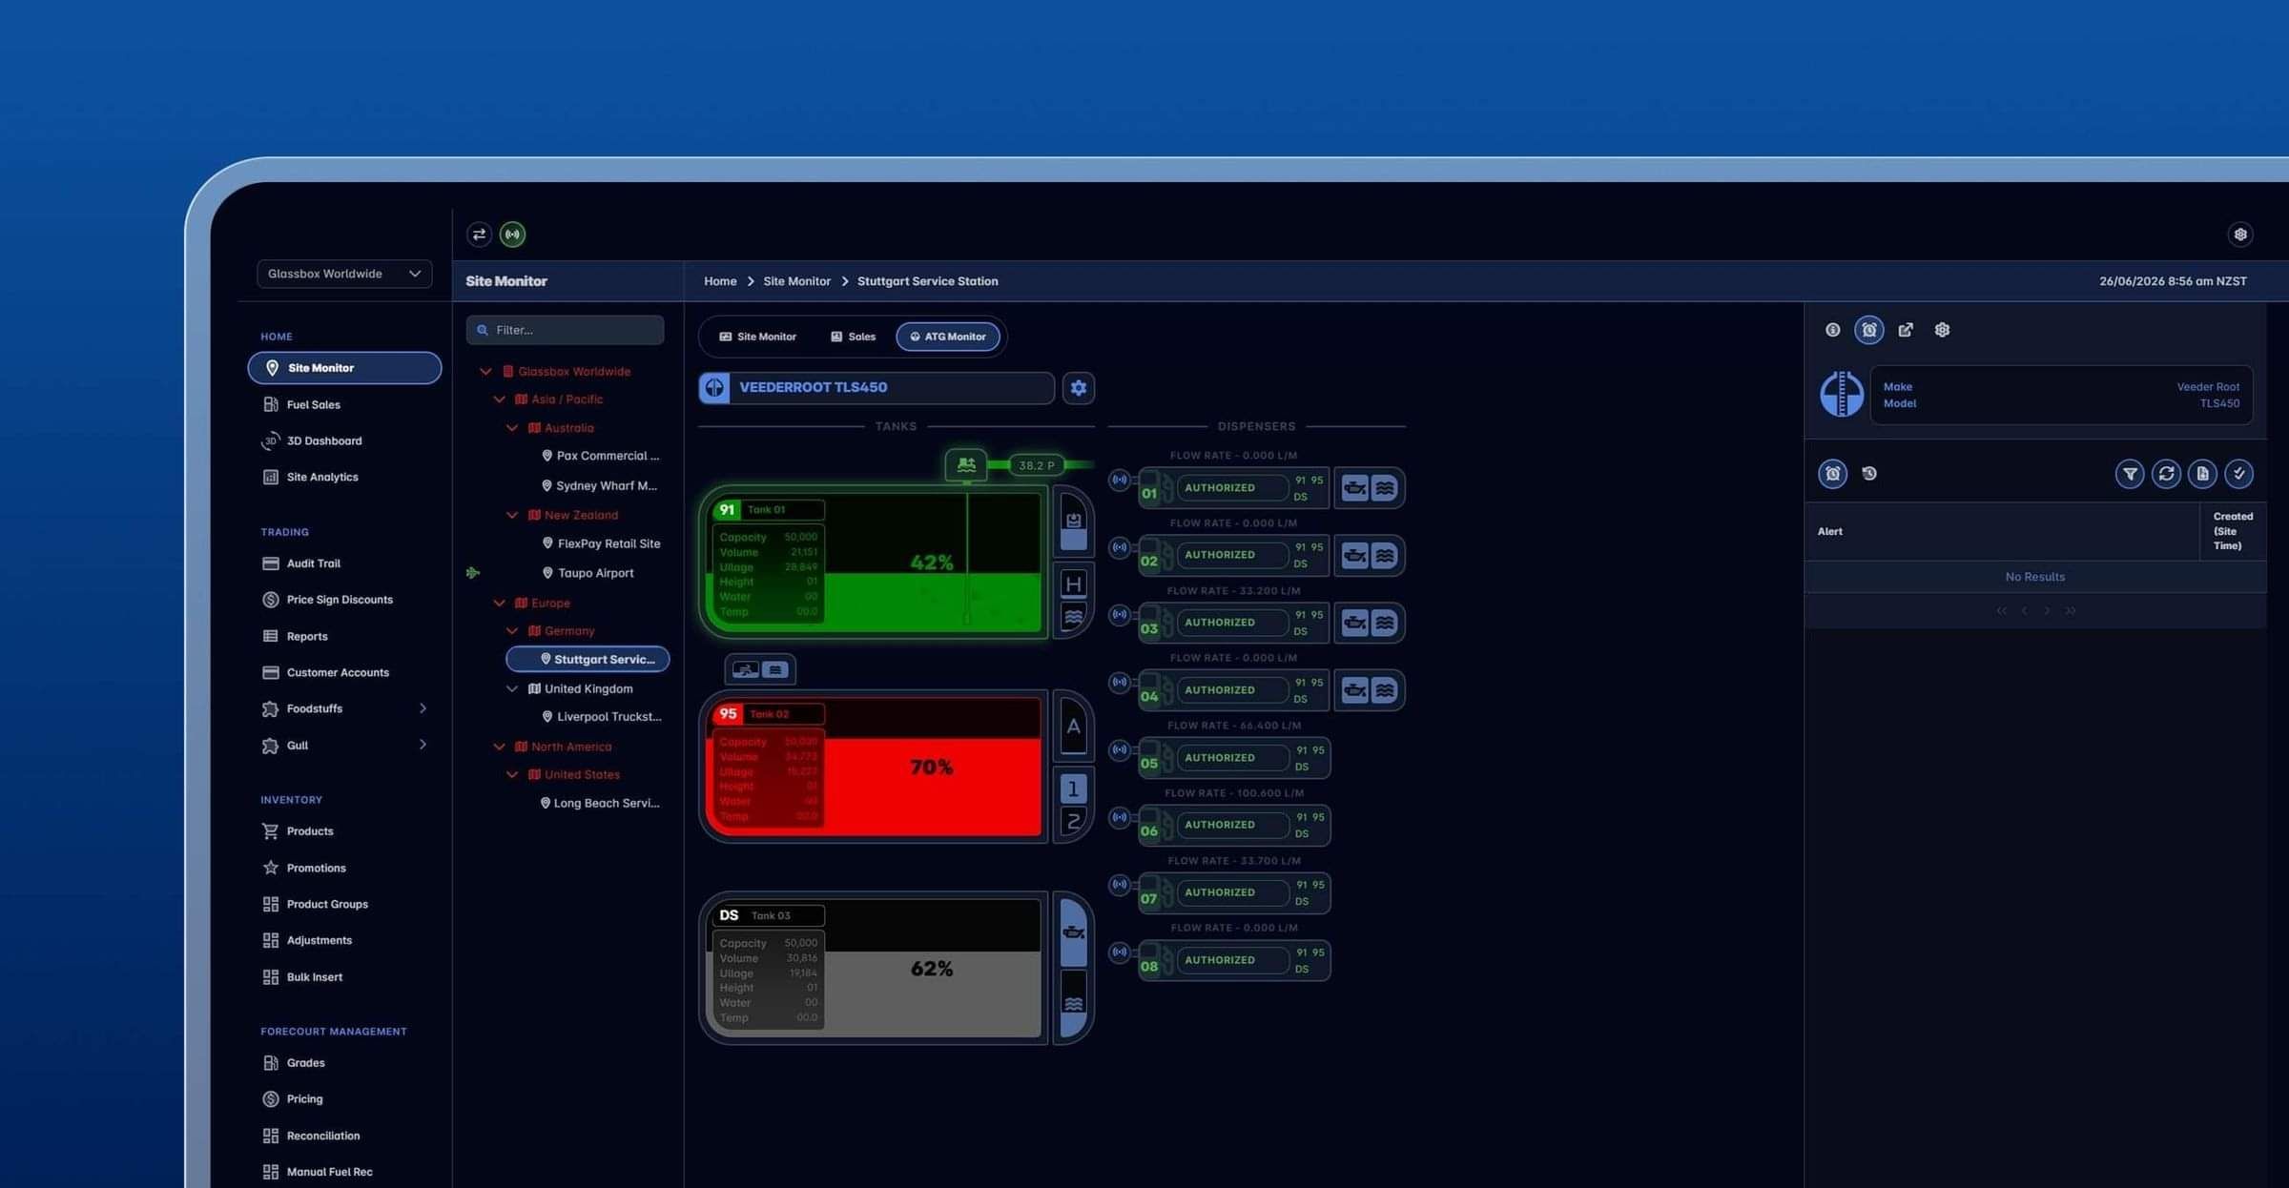Open the external link icon in right panel
Viewport: 2289px width, 1188px height.
(1906, 330)
